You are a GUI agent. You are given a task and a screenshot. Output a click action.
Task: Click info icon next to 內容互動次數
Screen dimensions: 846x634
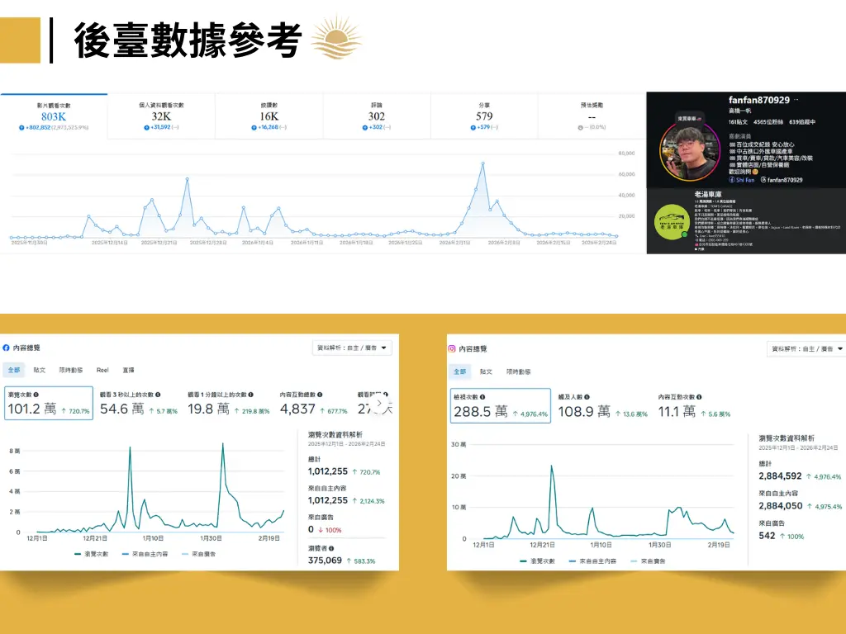coord(698,396)
